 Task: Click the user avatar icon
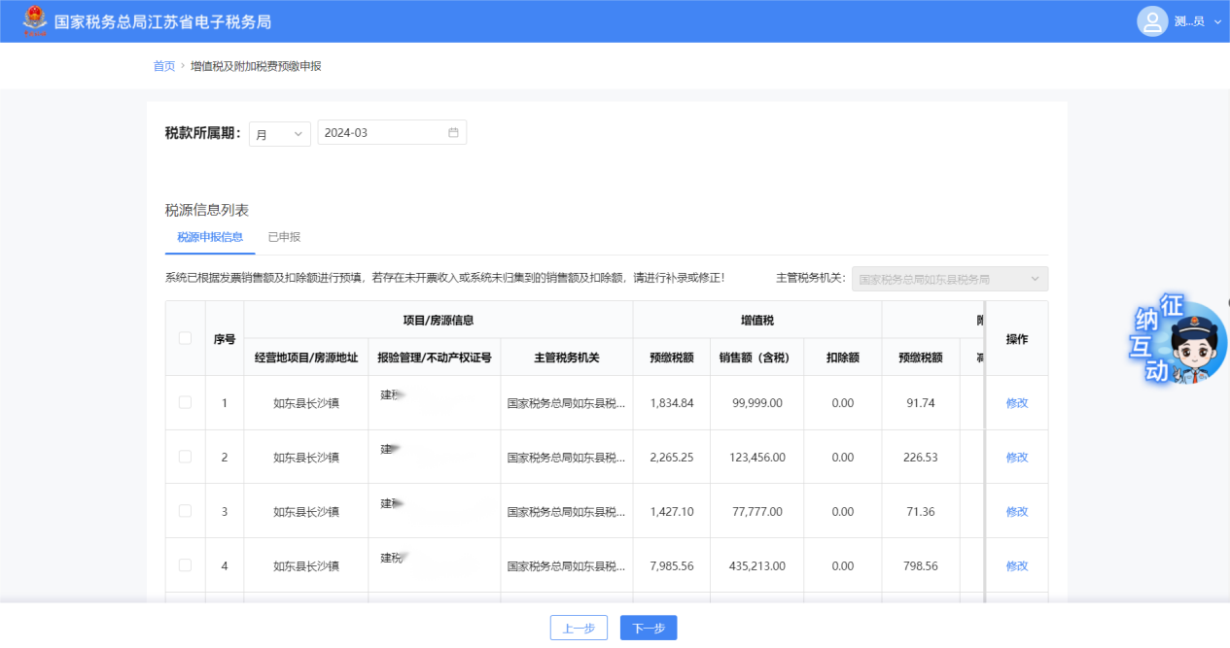click(1152, 21)
